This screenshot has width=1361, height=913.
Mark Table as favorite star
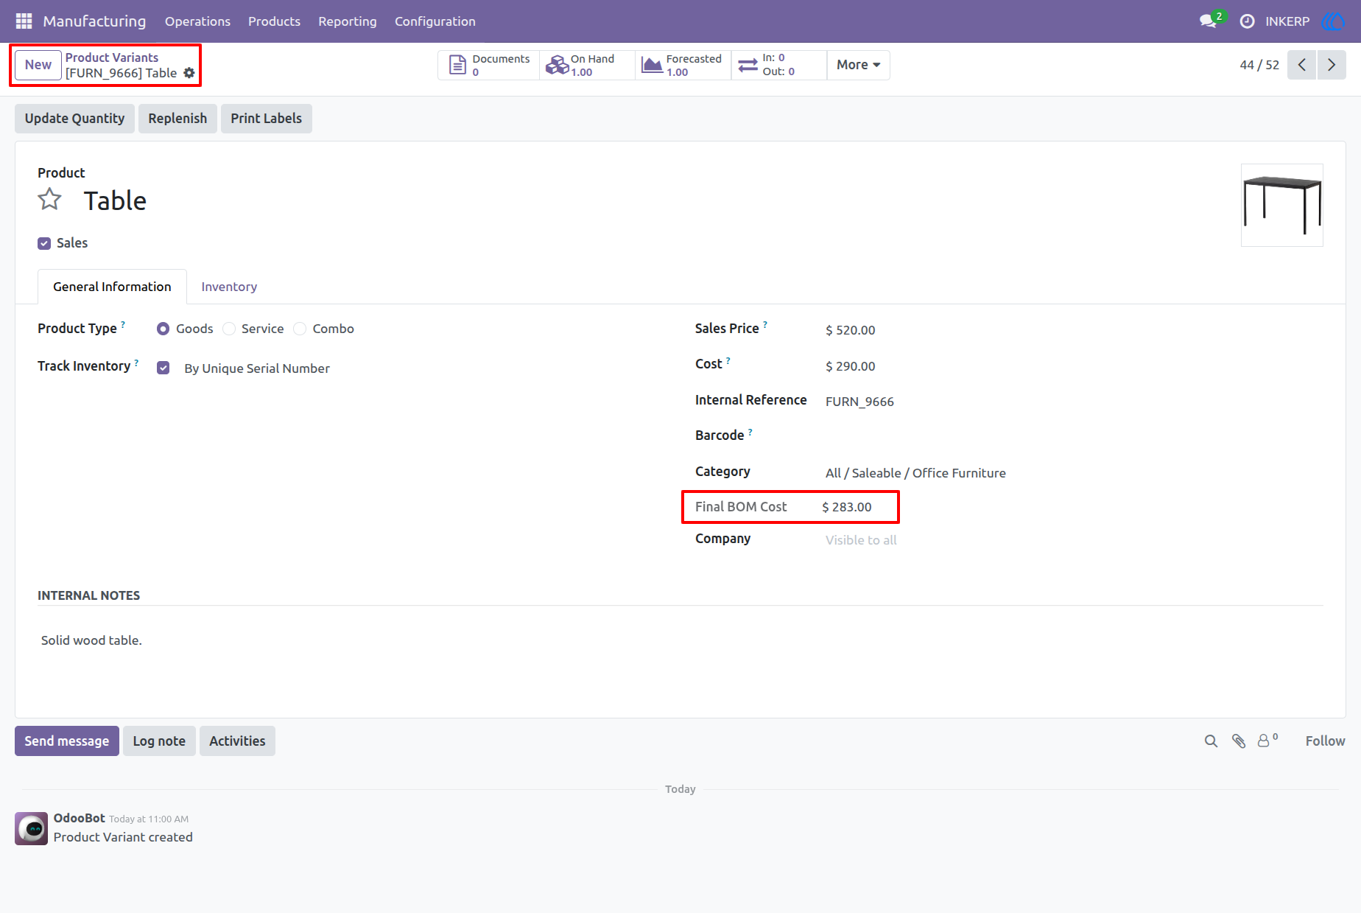[49, 200]
